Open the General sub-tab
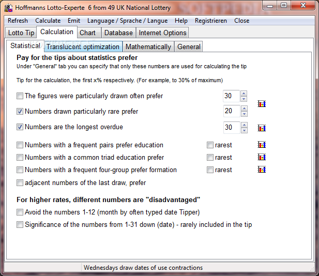The width and height of the screenshot is (319, 276). point(189,47)
